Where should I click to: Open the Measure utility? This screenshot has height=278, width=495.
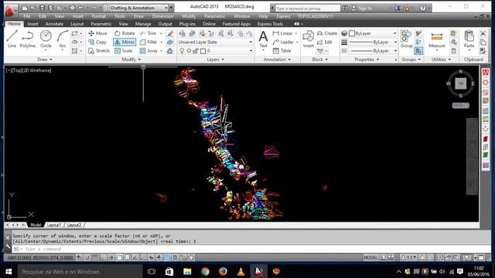click(x=437, y=39)
